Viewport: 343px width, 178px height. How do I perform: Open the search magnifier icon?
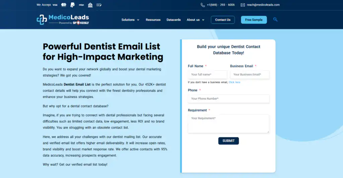coord(275,19)
